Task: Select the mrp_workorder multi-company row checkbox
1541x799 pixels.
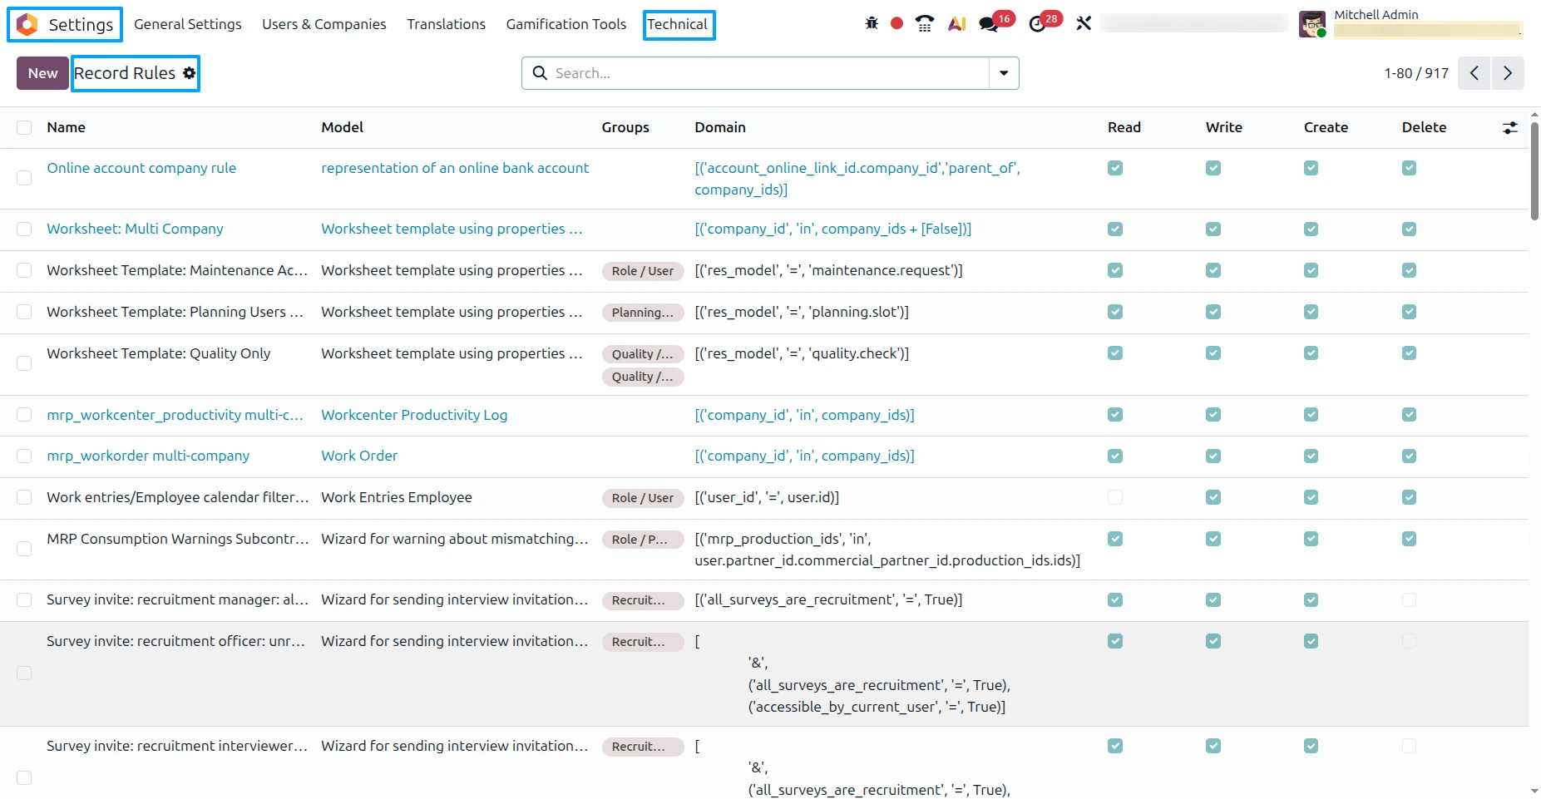Action: point(24,456)
